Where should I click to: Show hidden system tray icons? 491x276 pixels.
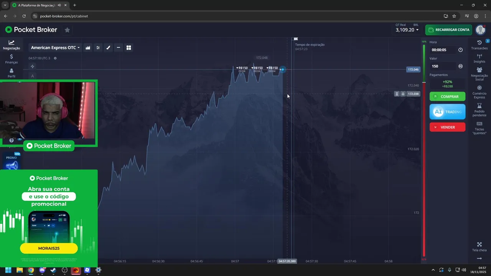pos(433,270)
